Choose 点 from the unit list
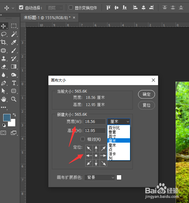This screenshot has width=189, height=203. [119, 150]
